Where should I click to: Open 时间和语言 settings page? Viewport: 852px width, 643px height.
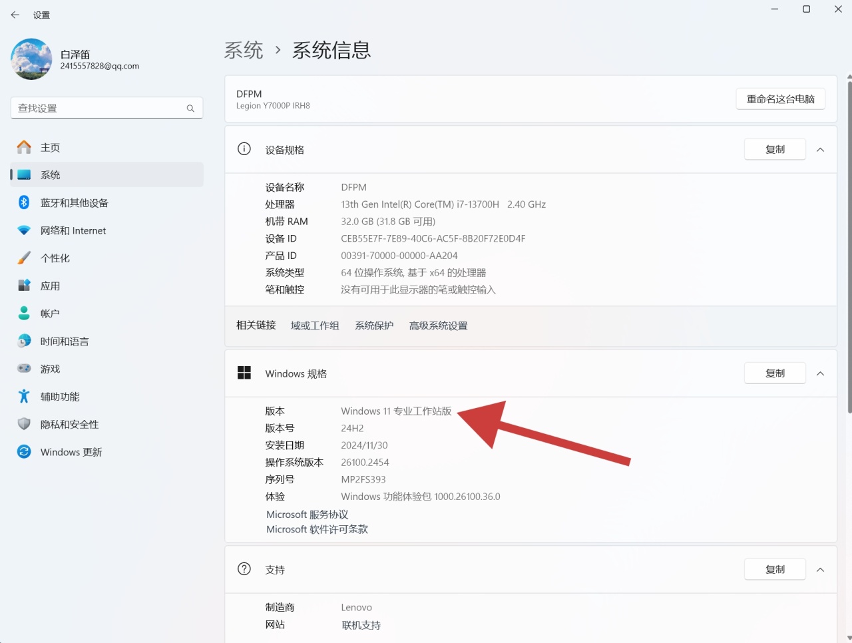(107, 341)
